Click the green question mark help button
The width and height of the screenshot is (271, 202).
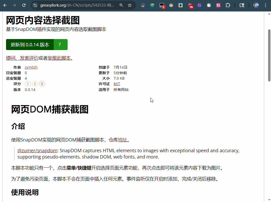coord(60,45)
